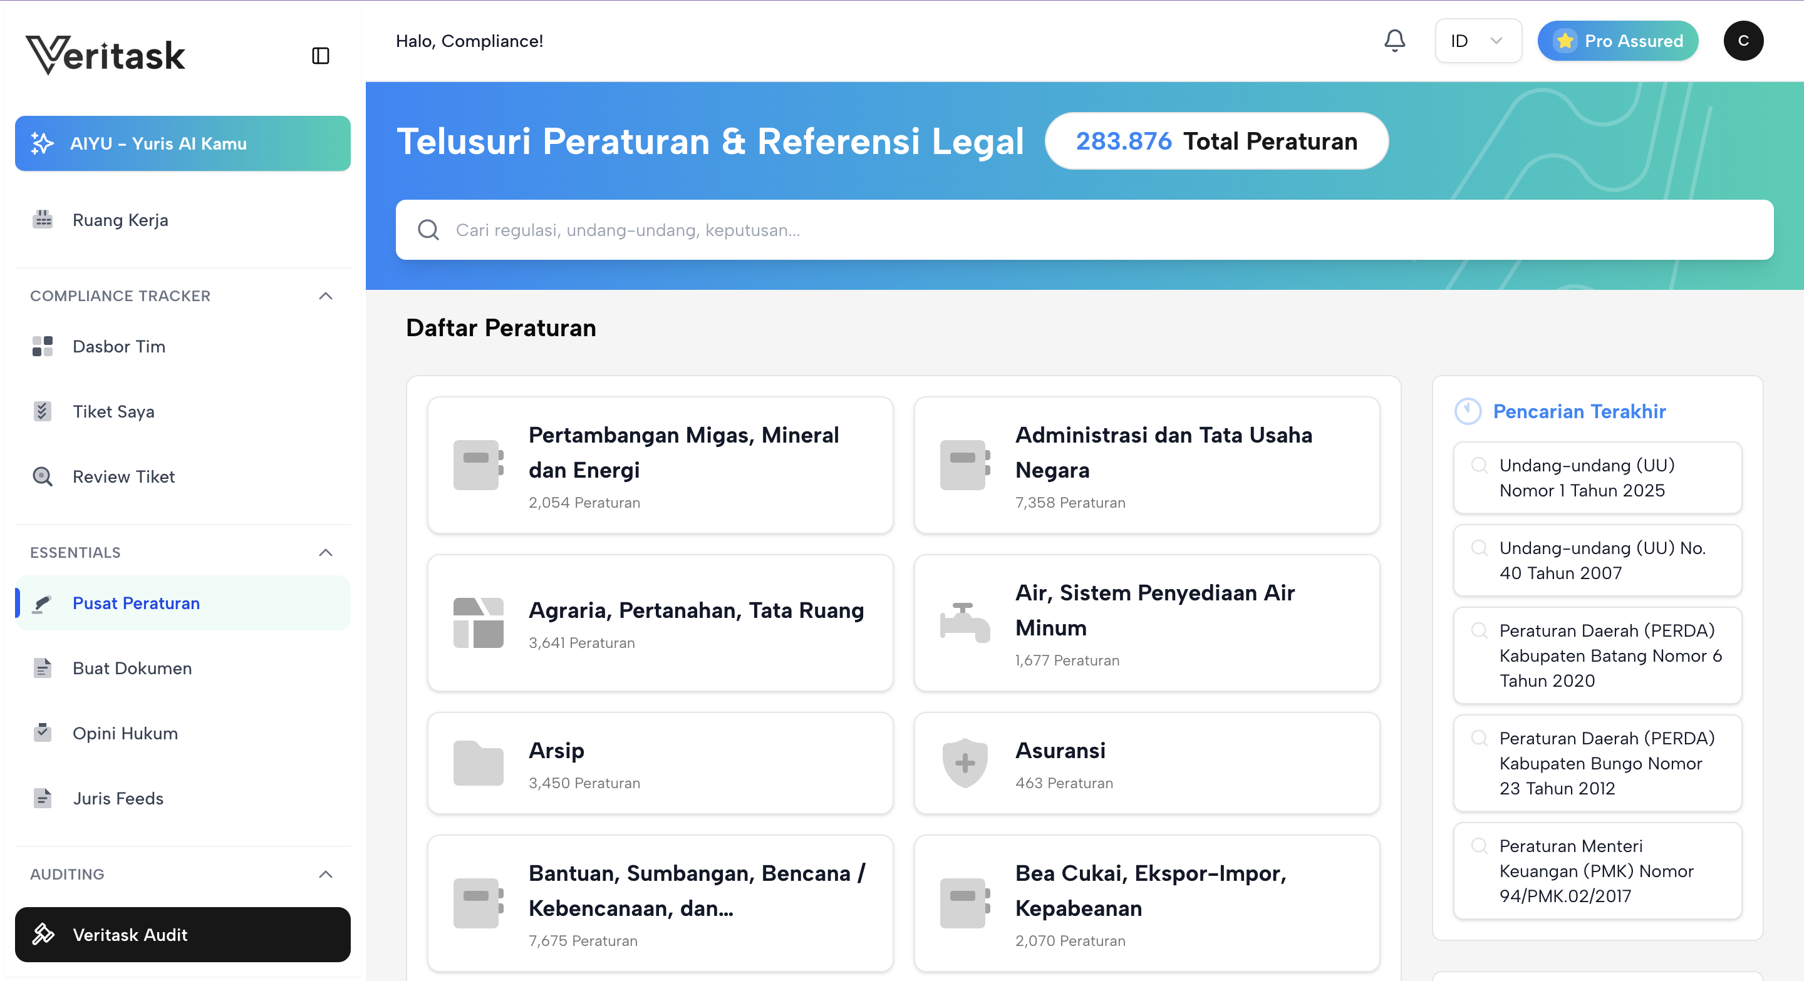Click the Juris Feeds feed icon
The image size is (1804, 981).
42,798
